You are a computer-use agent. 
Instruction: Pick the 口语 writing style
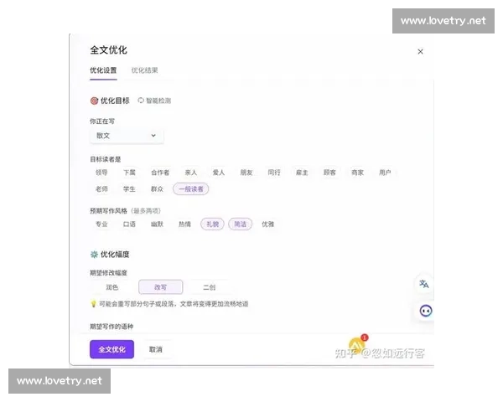coord(129,224)
